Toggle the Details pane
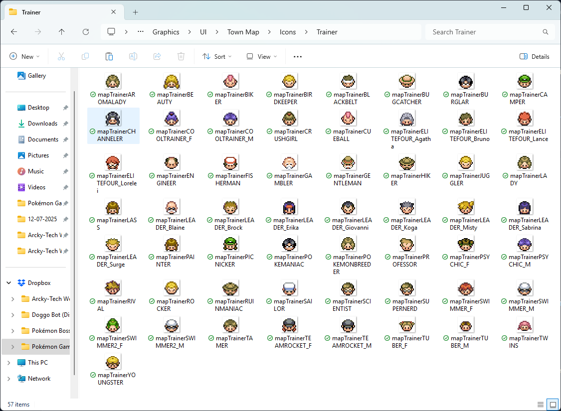This screenshot has height=411, width=561. (x=534, y=56)
